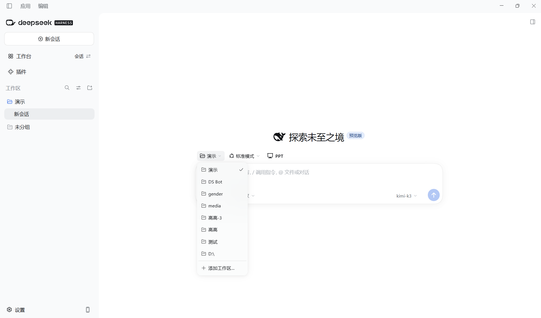The image size is (541, 318).
Task: Open the 编辑 menu
Action: coord(43,6)
